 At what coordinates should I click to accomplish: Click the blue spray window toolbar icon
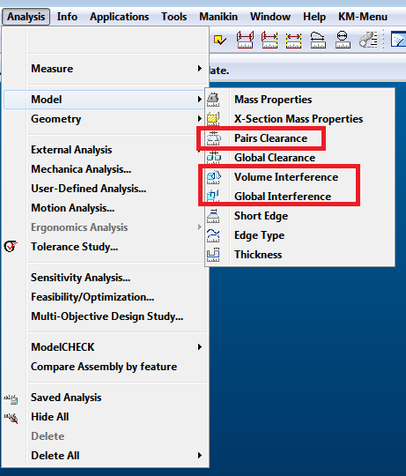(398, 39)
